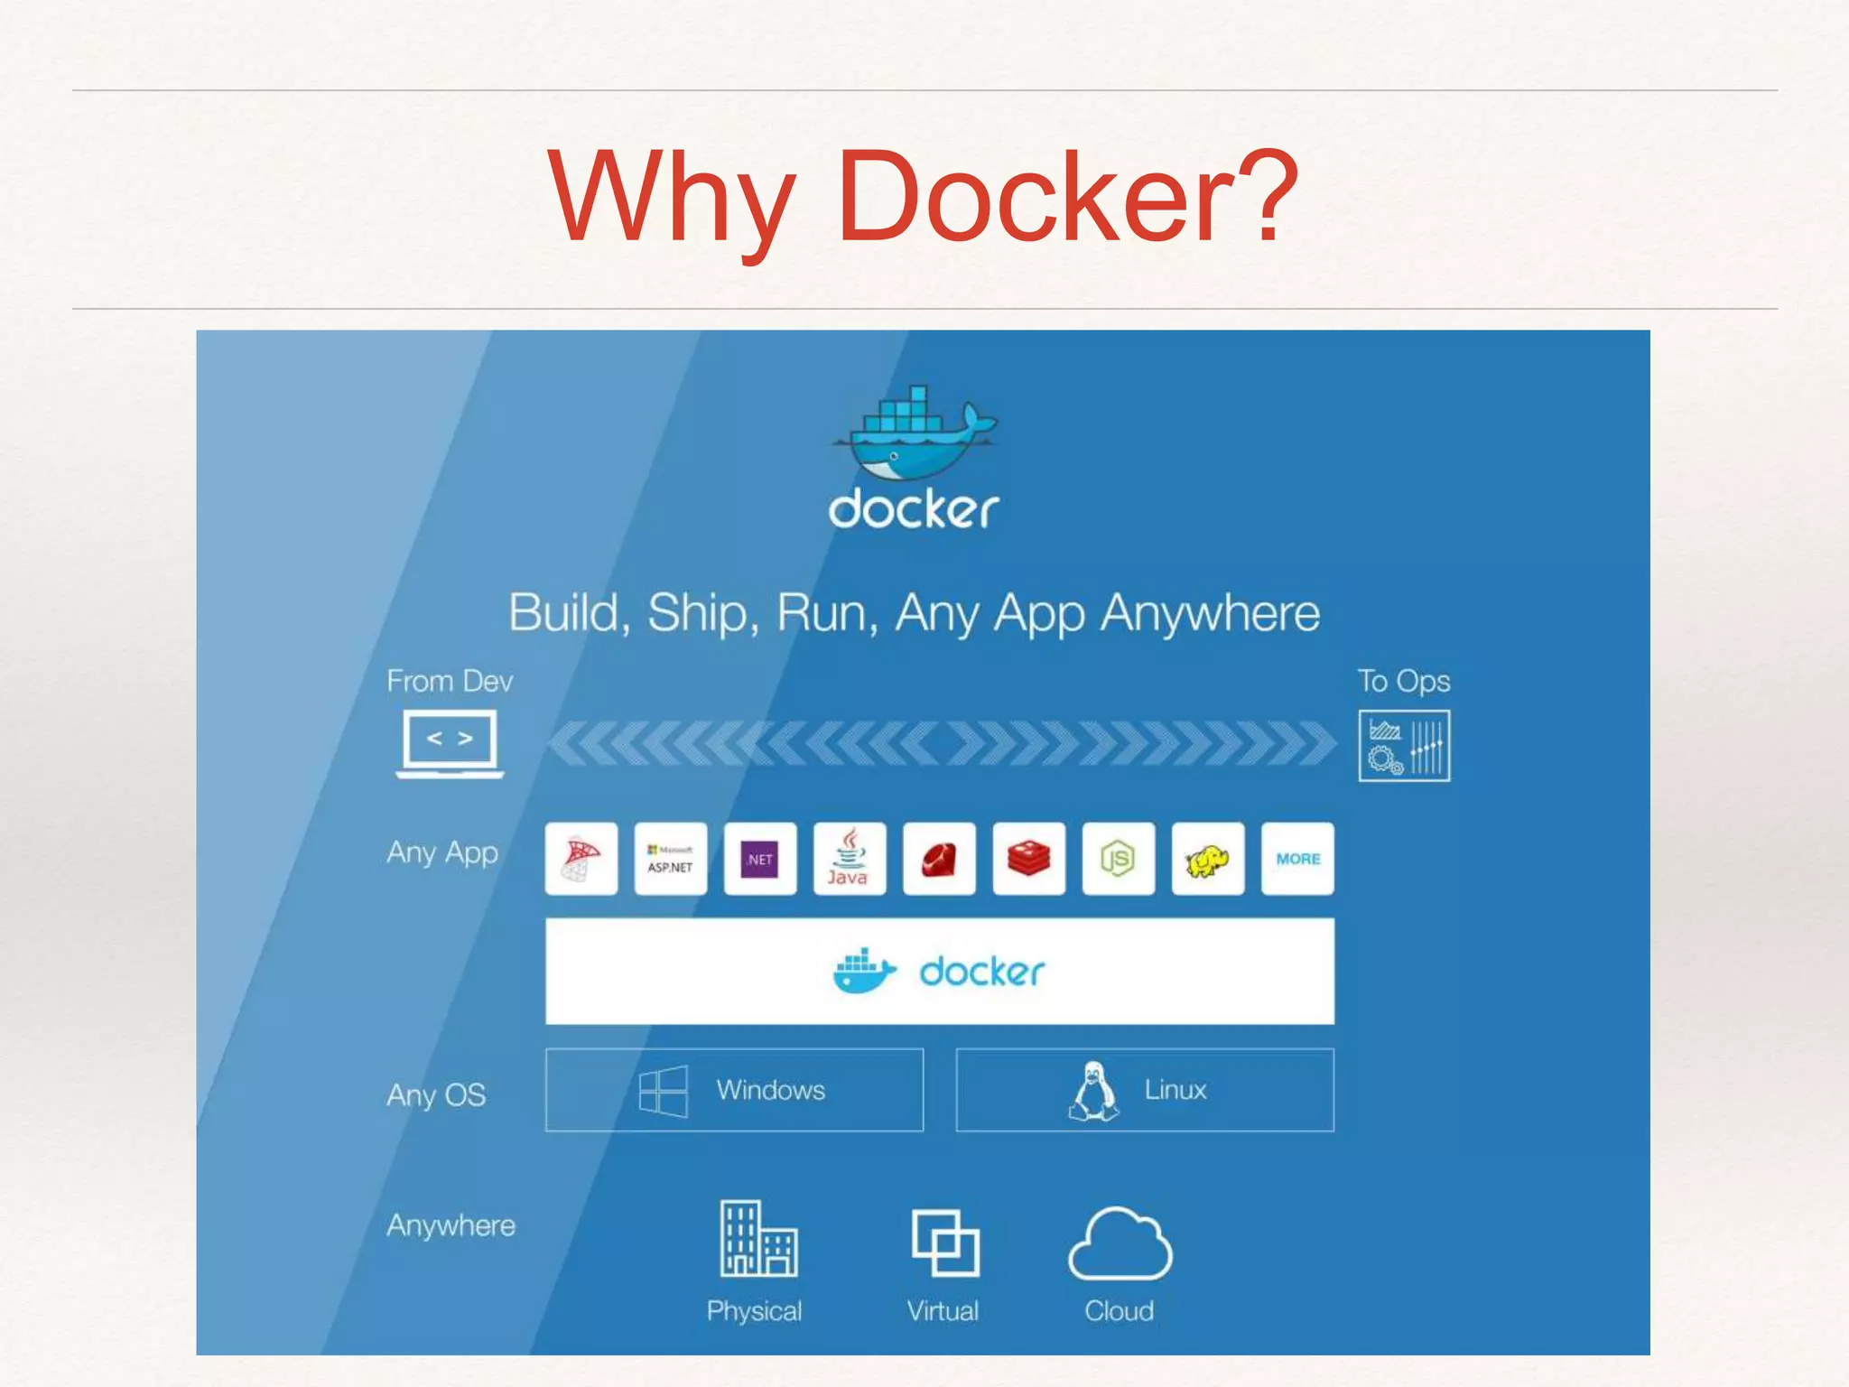Select the Redis stacked-blocks icon
The height and width of the screenshot is (1387, 1849).
click(1028, 859)
